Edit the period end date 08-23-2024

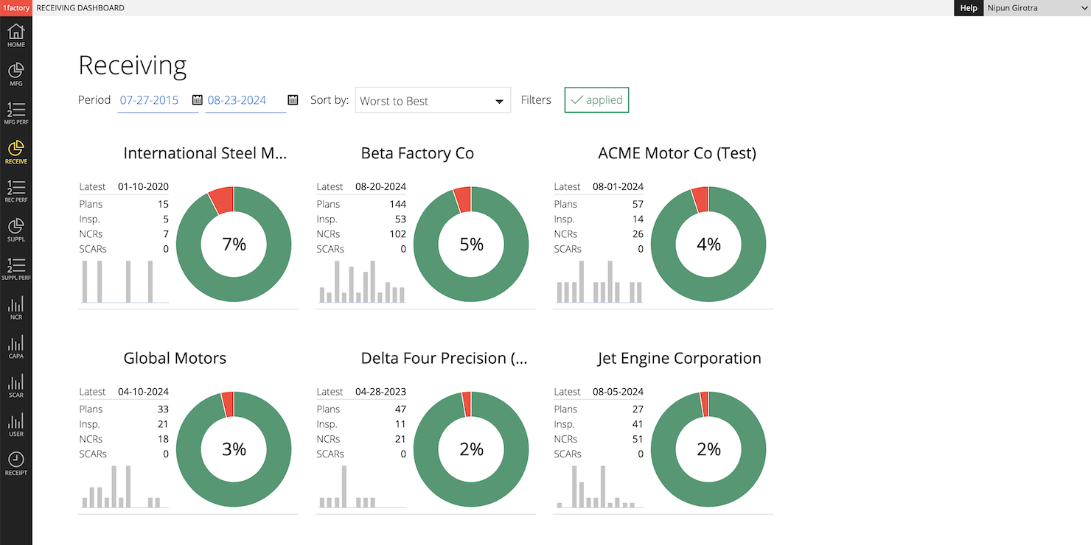pos(237,100)
